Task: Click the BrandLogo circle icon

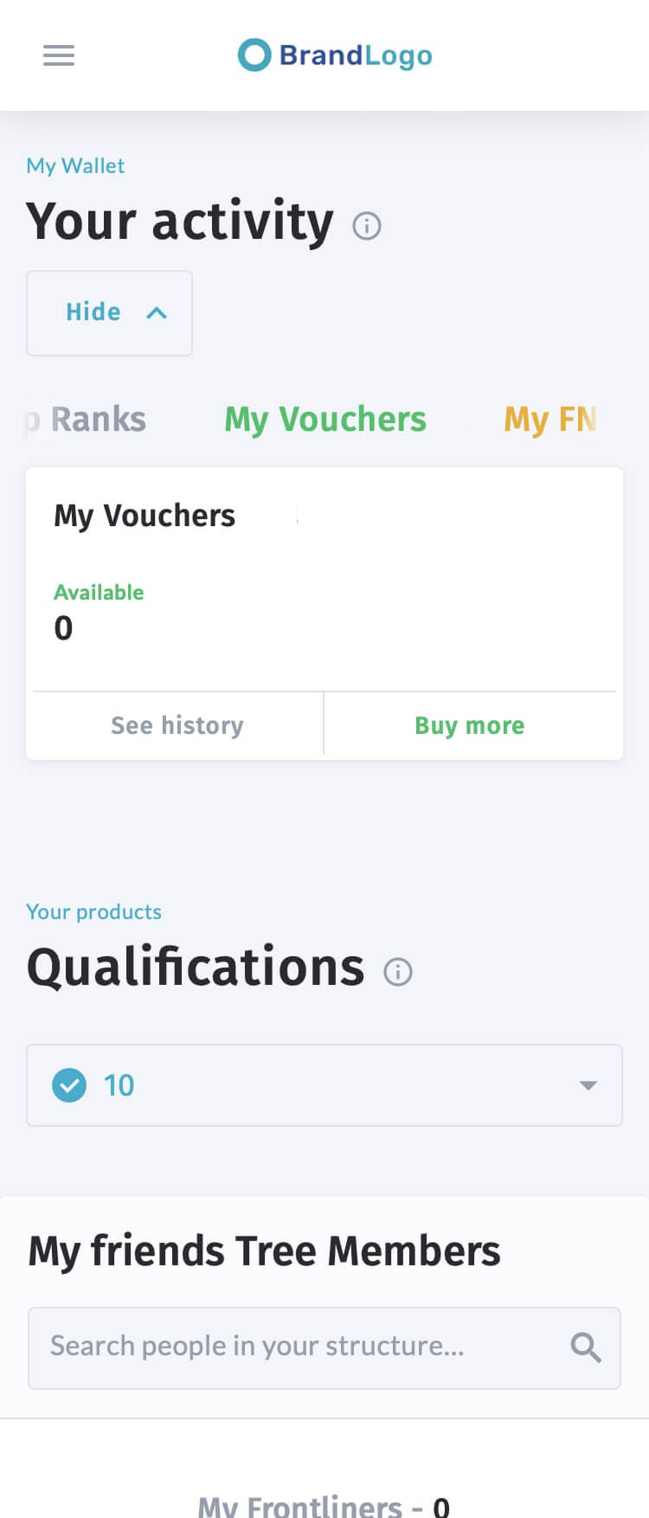Action: 254,55
